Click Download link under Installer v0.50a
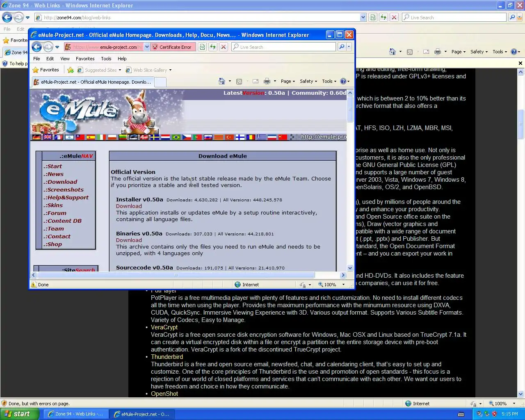This screenshot has height=420, width=525. [x=129, y=206]
